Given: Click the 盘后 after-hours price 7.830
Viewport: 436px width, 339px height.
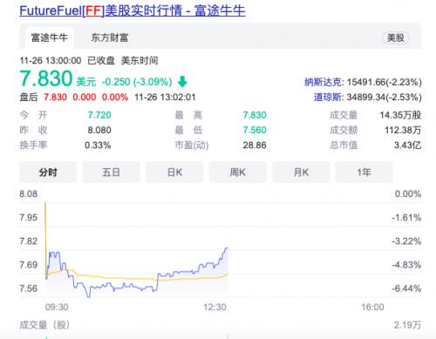Looking at the screenshot, I should tap(55, 97).
